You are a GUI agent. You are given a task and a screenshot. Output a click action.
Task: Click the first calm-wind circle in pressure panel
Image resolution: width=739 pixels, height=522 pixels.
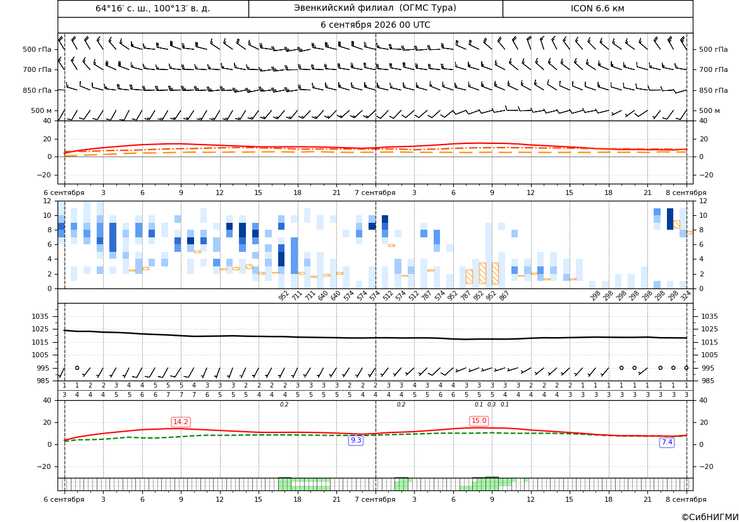point(77,367)
